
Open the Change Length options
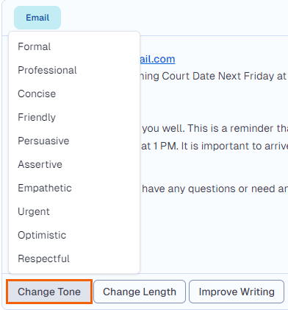pos(140,292)
